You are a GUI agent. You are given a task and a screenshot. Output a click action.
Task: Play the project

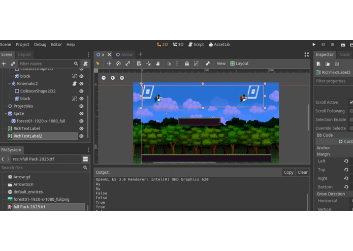click(314, 45)
